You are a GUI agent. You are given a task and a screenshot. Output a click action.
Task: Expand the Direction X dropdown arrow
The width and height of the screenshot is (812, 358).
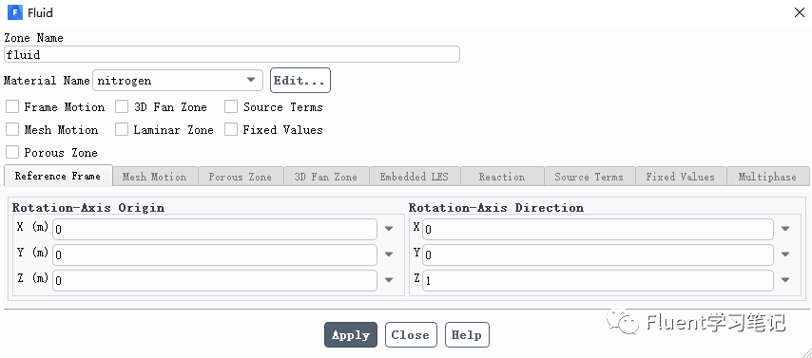[x=785, y=229]
